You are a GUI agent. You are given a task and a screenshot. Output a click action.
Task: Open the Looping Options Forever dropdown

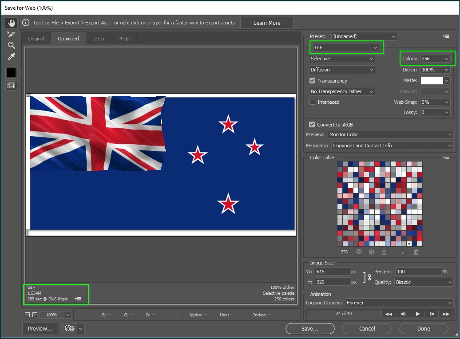pyautogui.click(x=399, y=302)
